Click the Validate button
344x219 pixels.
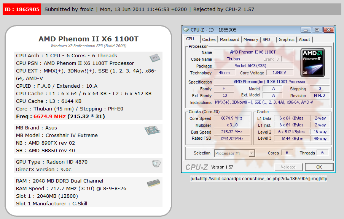(288, 167)
